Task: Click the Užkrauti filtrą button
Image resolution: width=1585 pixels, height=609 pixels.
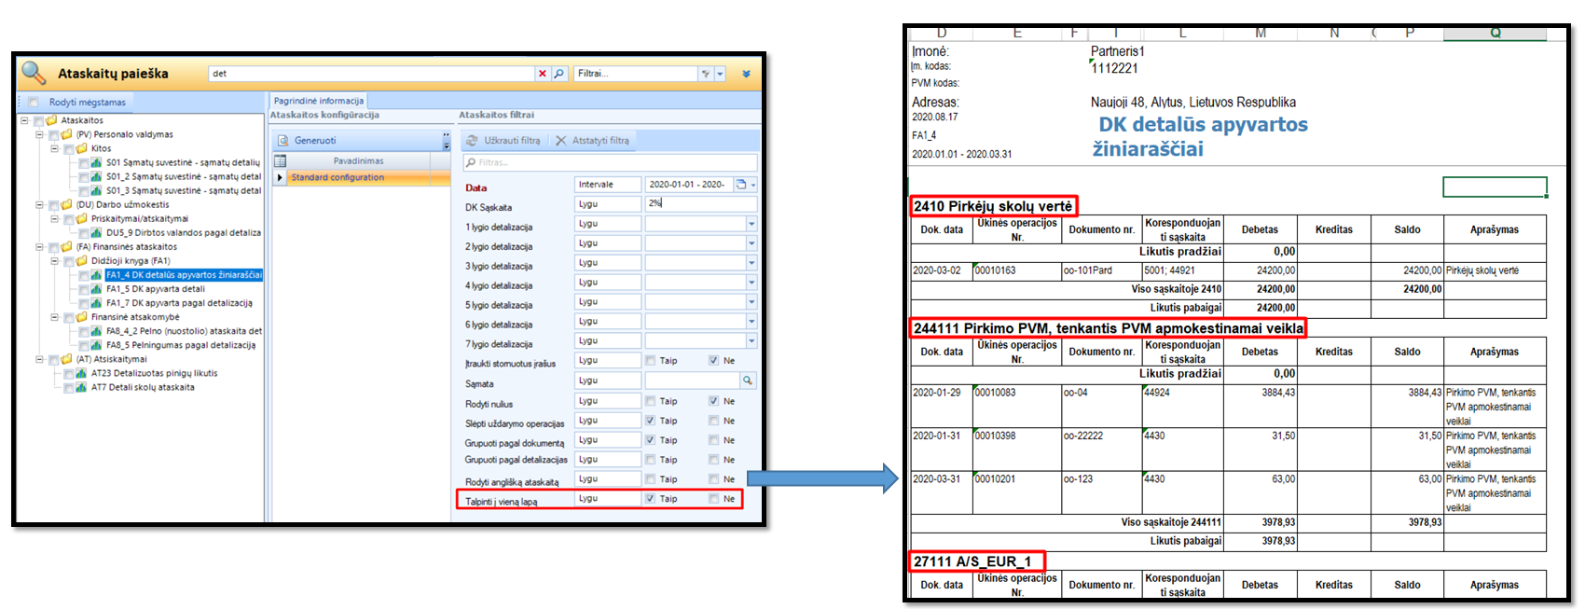Action: (x=503, y=141)
